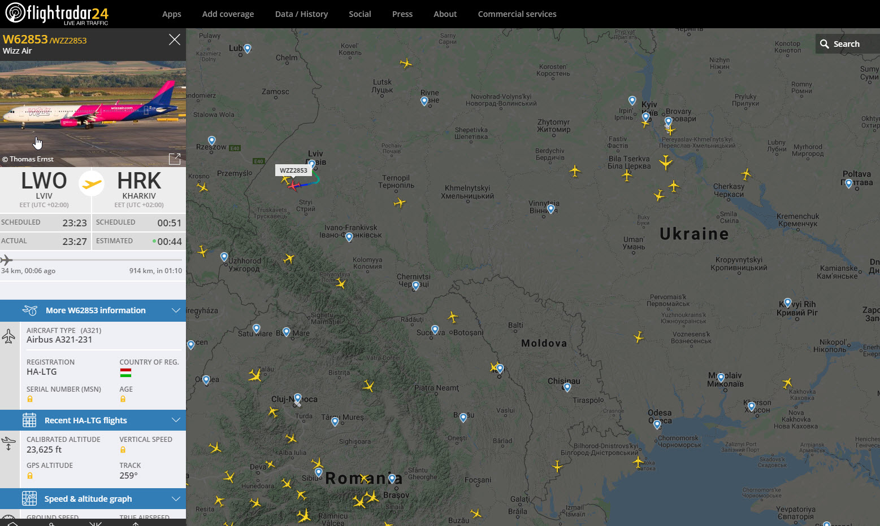Click the Vinnytsia airport pin
880x526 pixels.
(551, 209)
